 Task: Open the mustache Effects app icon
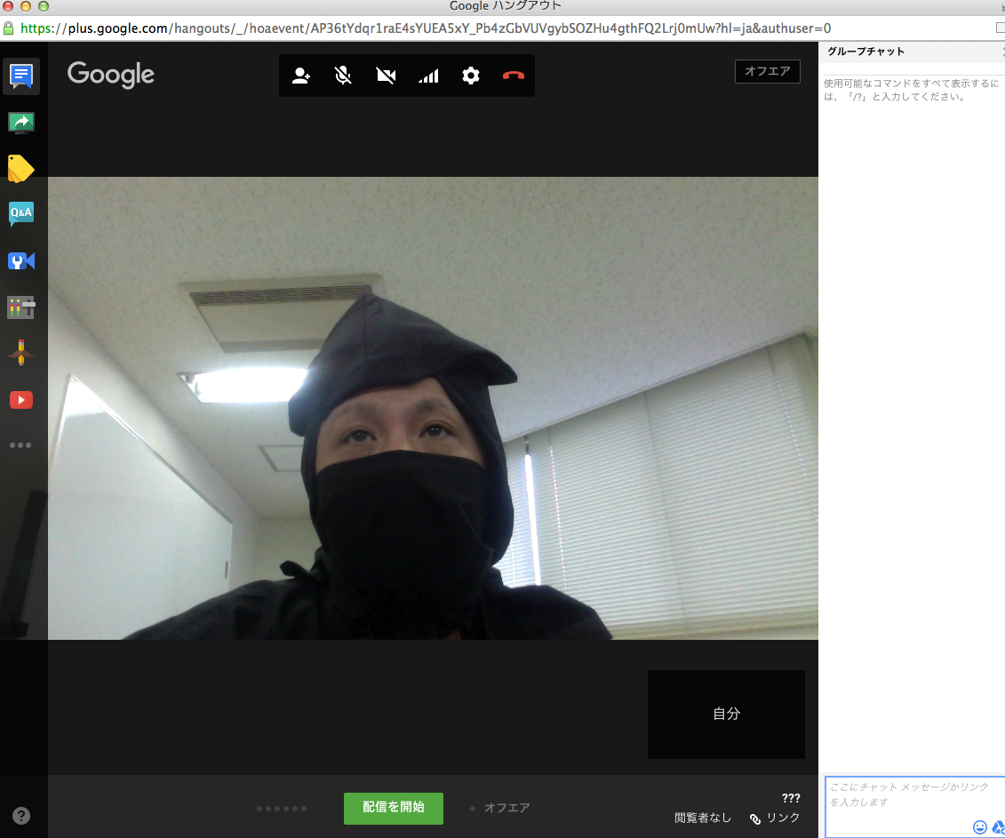(x=21, y=354)
